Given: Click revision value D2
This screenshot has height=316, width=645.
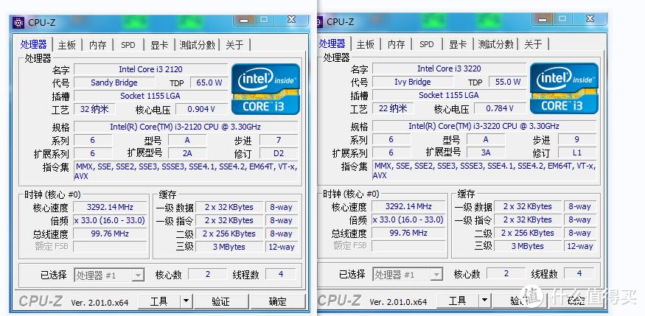Looking at the screenshot, I should [279, 154].
